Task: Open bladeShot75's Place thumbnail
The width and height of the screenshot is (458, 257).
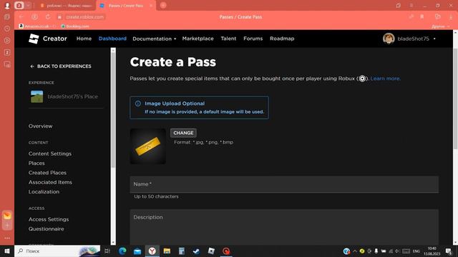Action: [36, 96]
